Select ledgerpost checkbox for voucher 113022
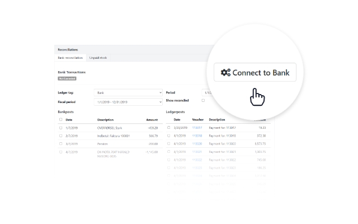Image resolution: width=358 pixels, height=224 pixels. [x=169, y=160]
